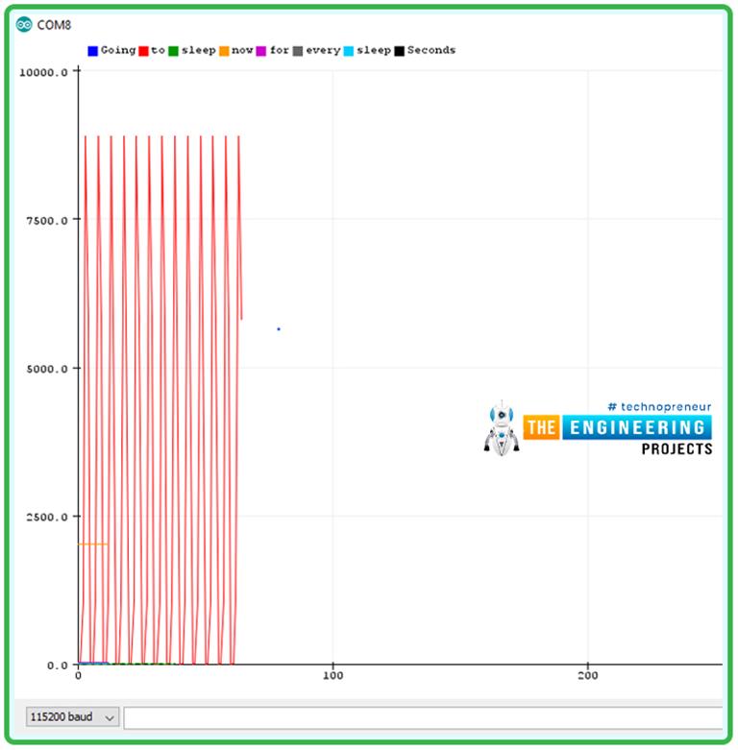Click the robot mascot watermark icon
738x750 pixels.
[502, 427]
